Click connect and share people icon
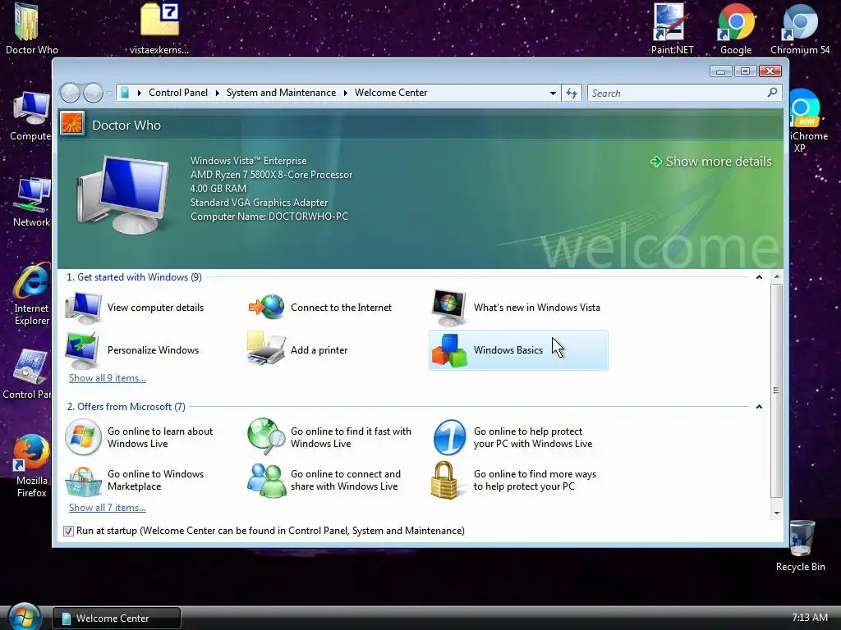 [x=267, y=481]
